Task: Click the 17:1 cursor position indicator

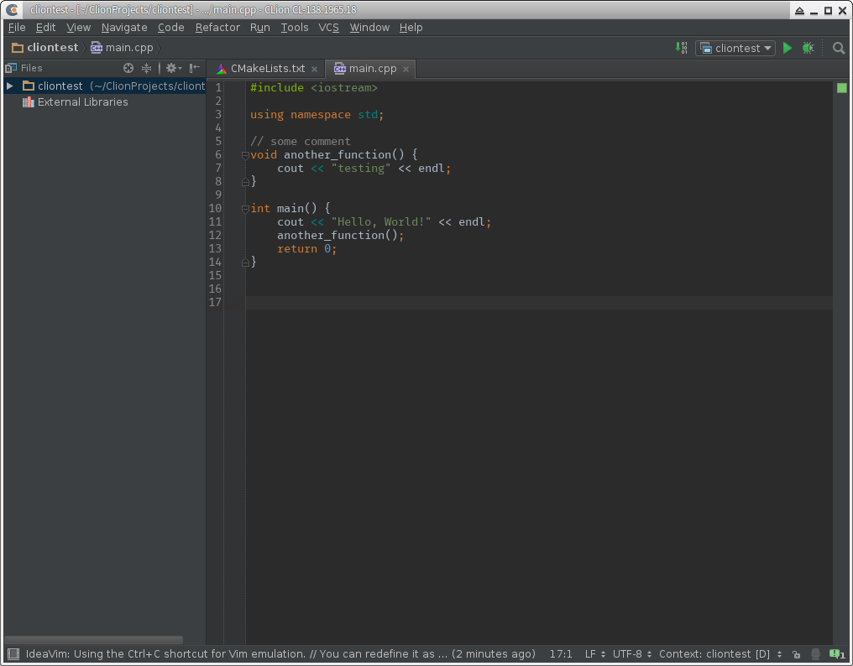Action: [x=561, y=654]
